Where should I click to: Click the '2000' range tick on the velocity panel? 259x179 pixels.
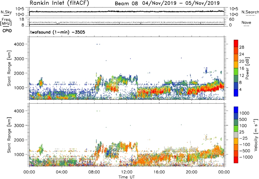tap(19, 140)
